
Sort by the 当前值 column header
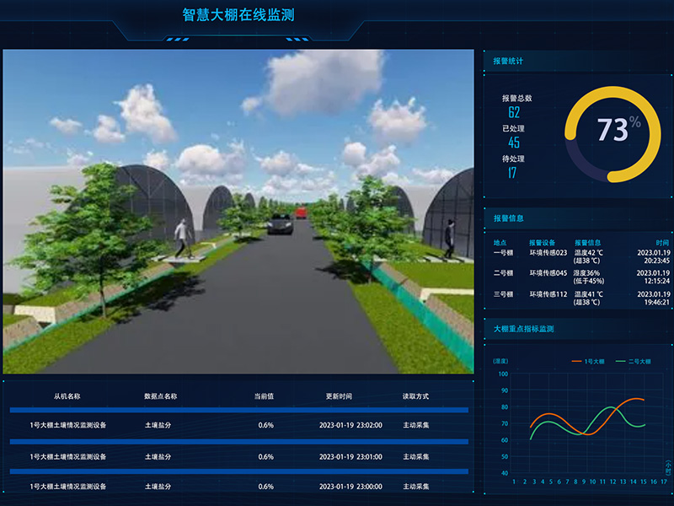[264, 396]
